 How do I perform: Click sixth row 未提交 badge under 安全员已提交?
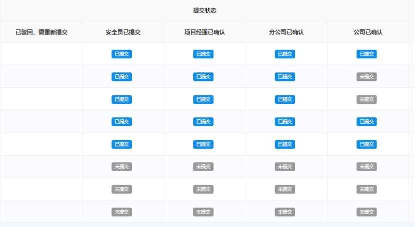(121, 167)
